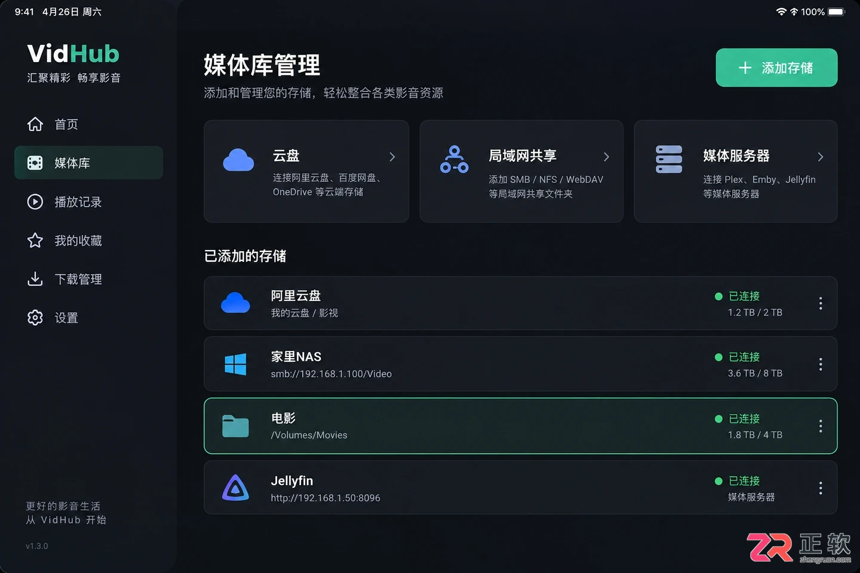The height and width of the screenshot is (573, 860).
Task: Click the plus icon in 添加存储 button
Action: coord(745,68)
